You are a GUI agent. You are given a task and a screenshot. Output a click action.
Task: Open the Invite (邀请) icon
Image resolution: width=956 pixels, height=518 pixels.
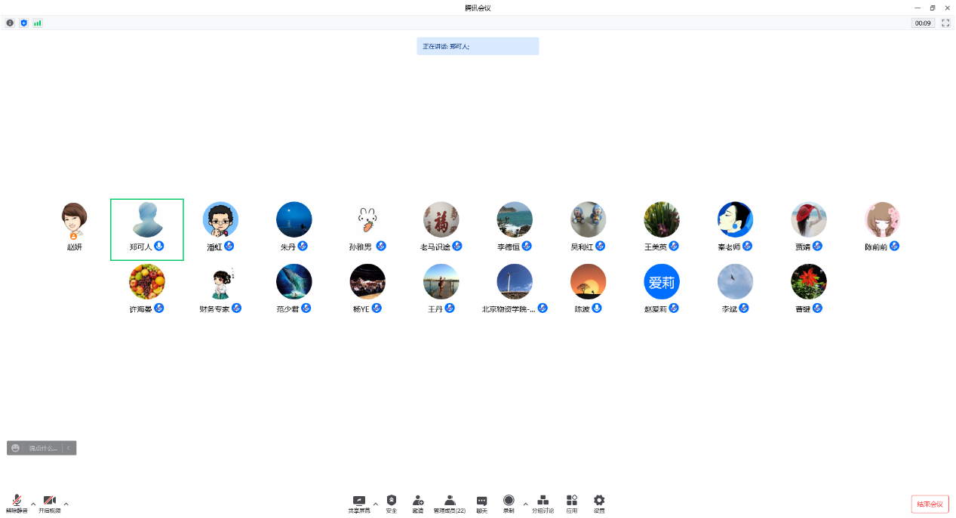pyautogui.click(x=417, y=503)
